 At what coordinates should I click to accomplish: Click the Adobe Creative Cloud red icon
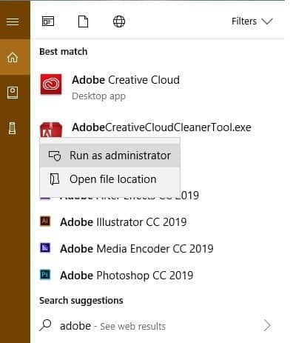[x=51, y=84]
